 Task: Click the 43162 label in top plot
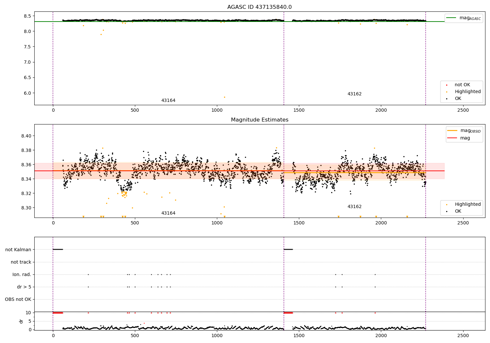tap(354, 94)
